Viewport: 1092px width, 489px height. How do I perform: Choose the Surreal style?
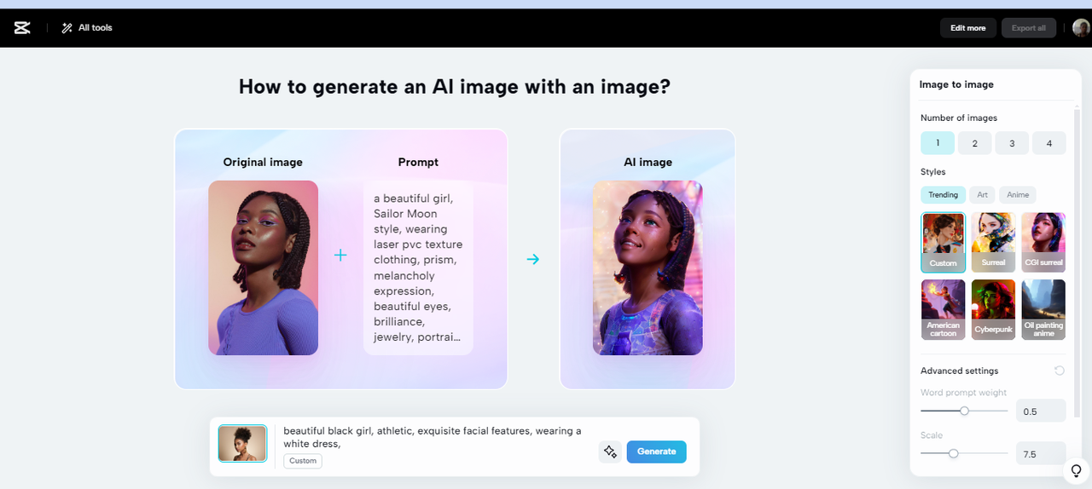tap(993, 242)
